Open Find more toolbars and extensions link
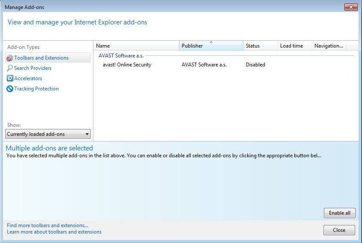Screen dimensions: 362x243 coord(48,225)
